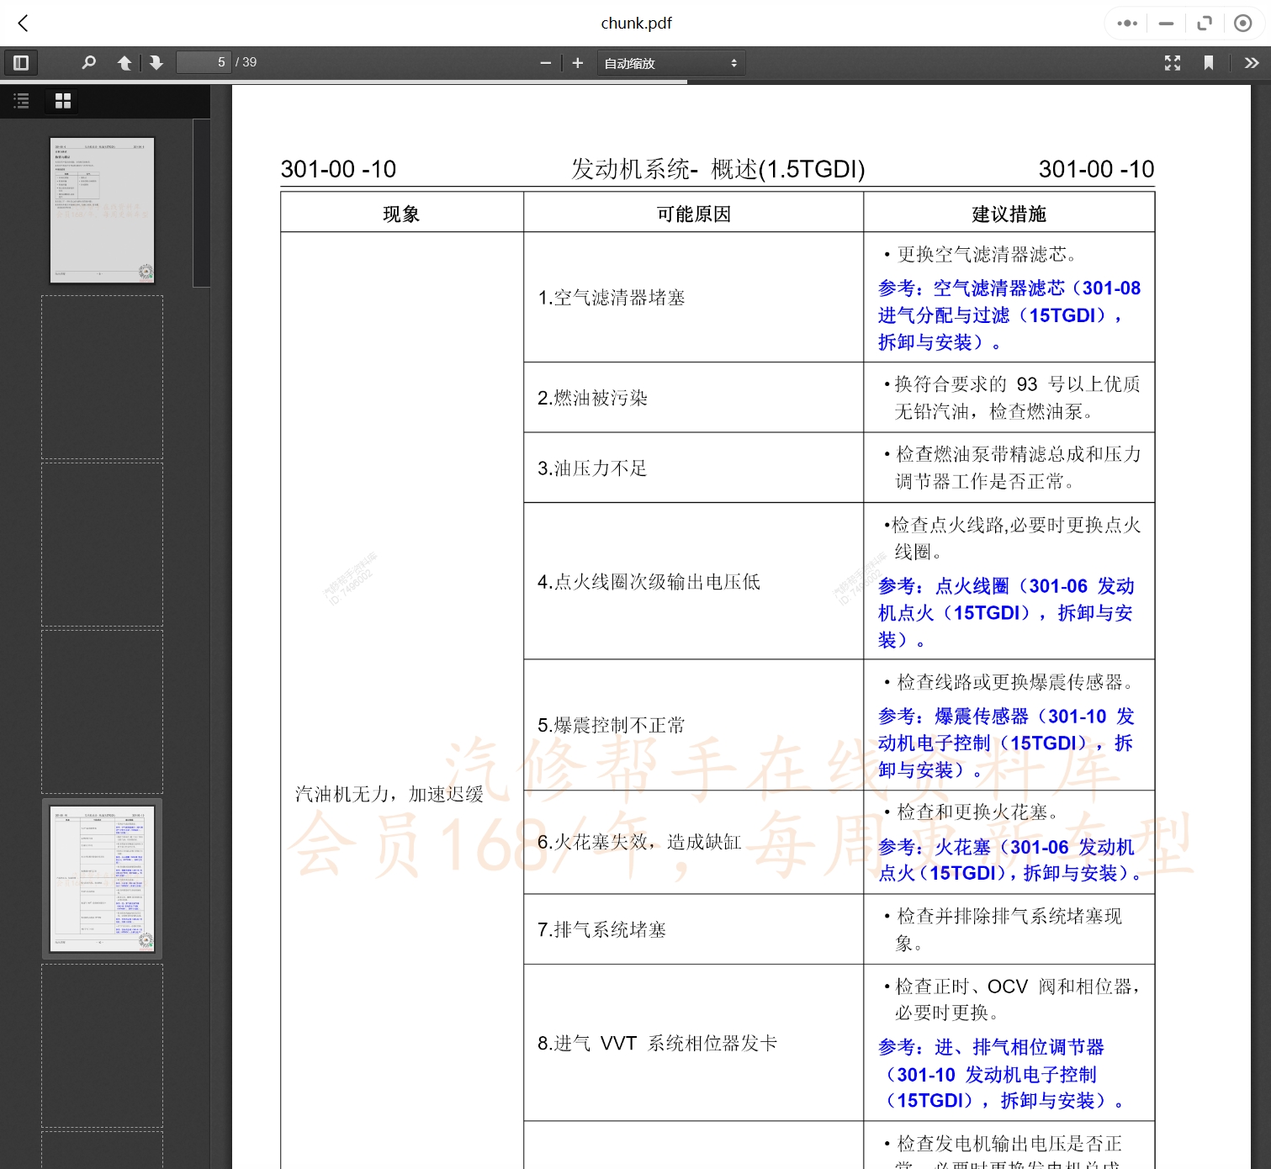1271x1169 pixels.
Task: Select the first page thumbnail
Action: [x=102, y=209]
